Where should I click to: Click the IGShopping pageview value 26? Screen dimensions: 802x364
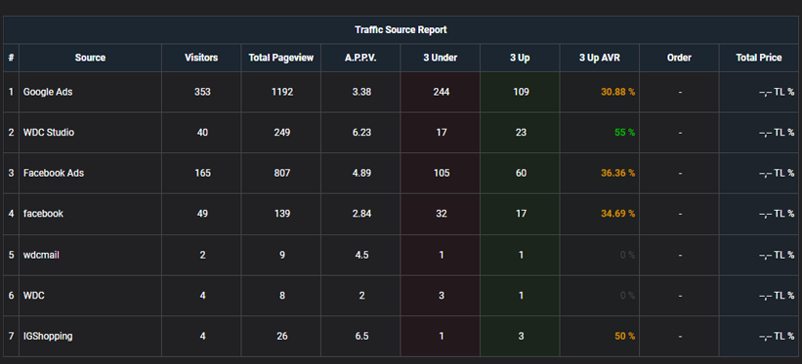[282, 337]
